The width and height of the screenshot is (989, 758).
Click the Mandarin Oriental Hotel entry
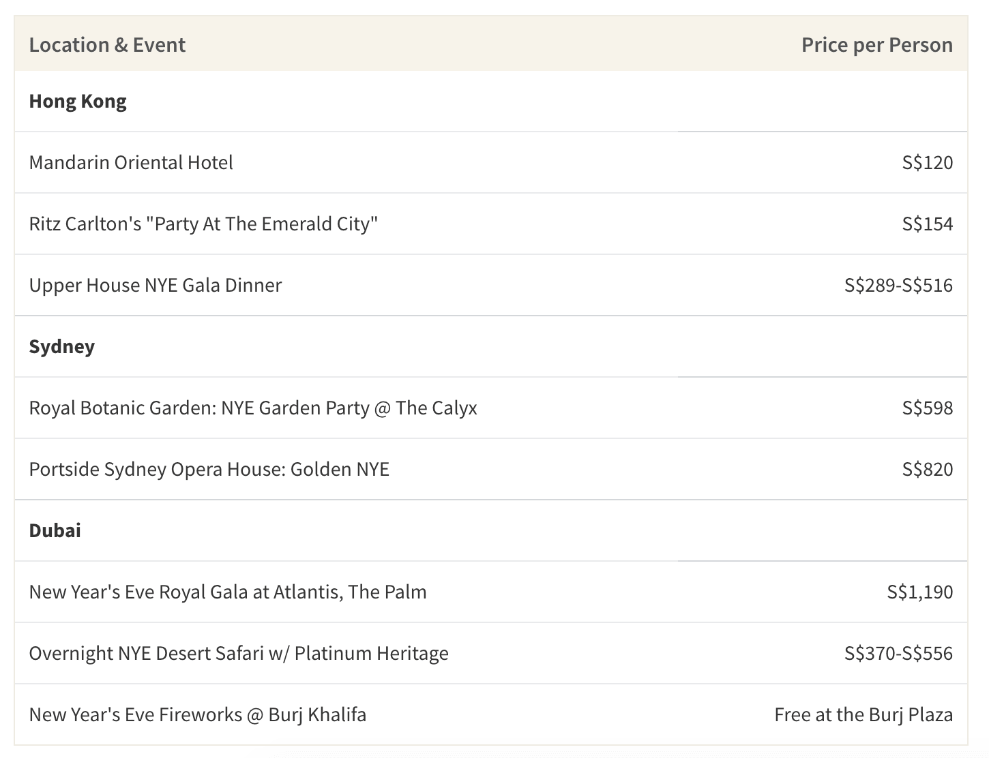point(131,163)
